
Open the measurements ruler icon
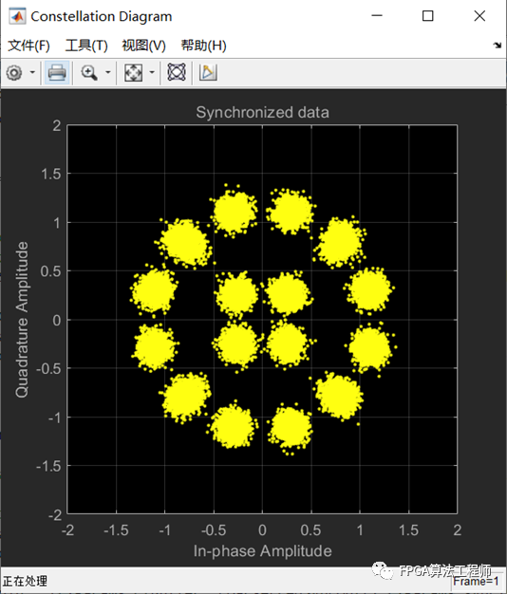(x=208, y=72)
